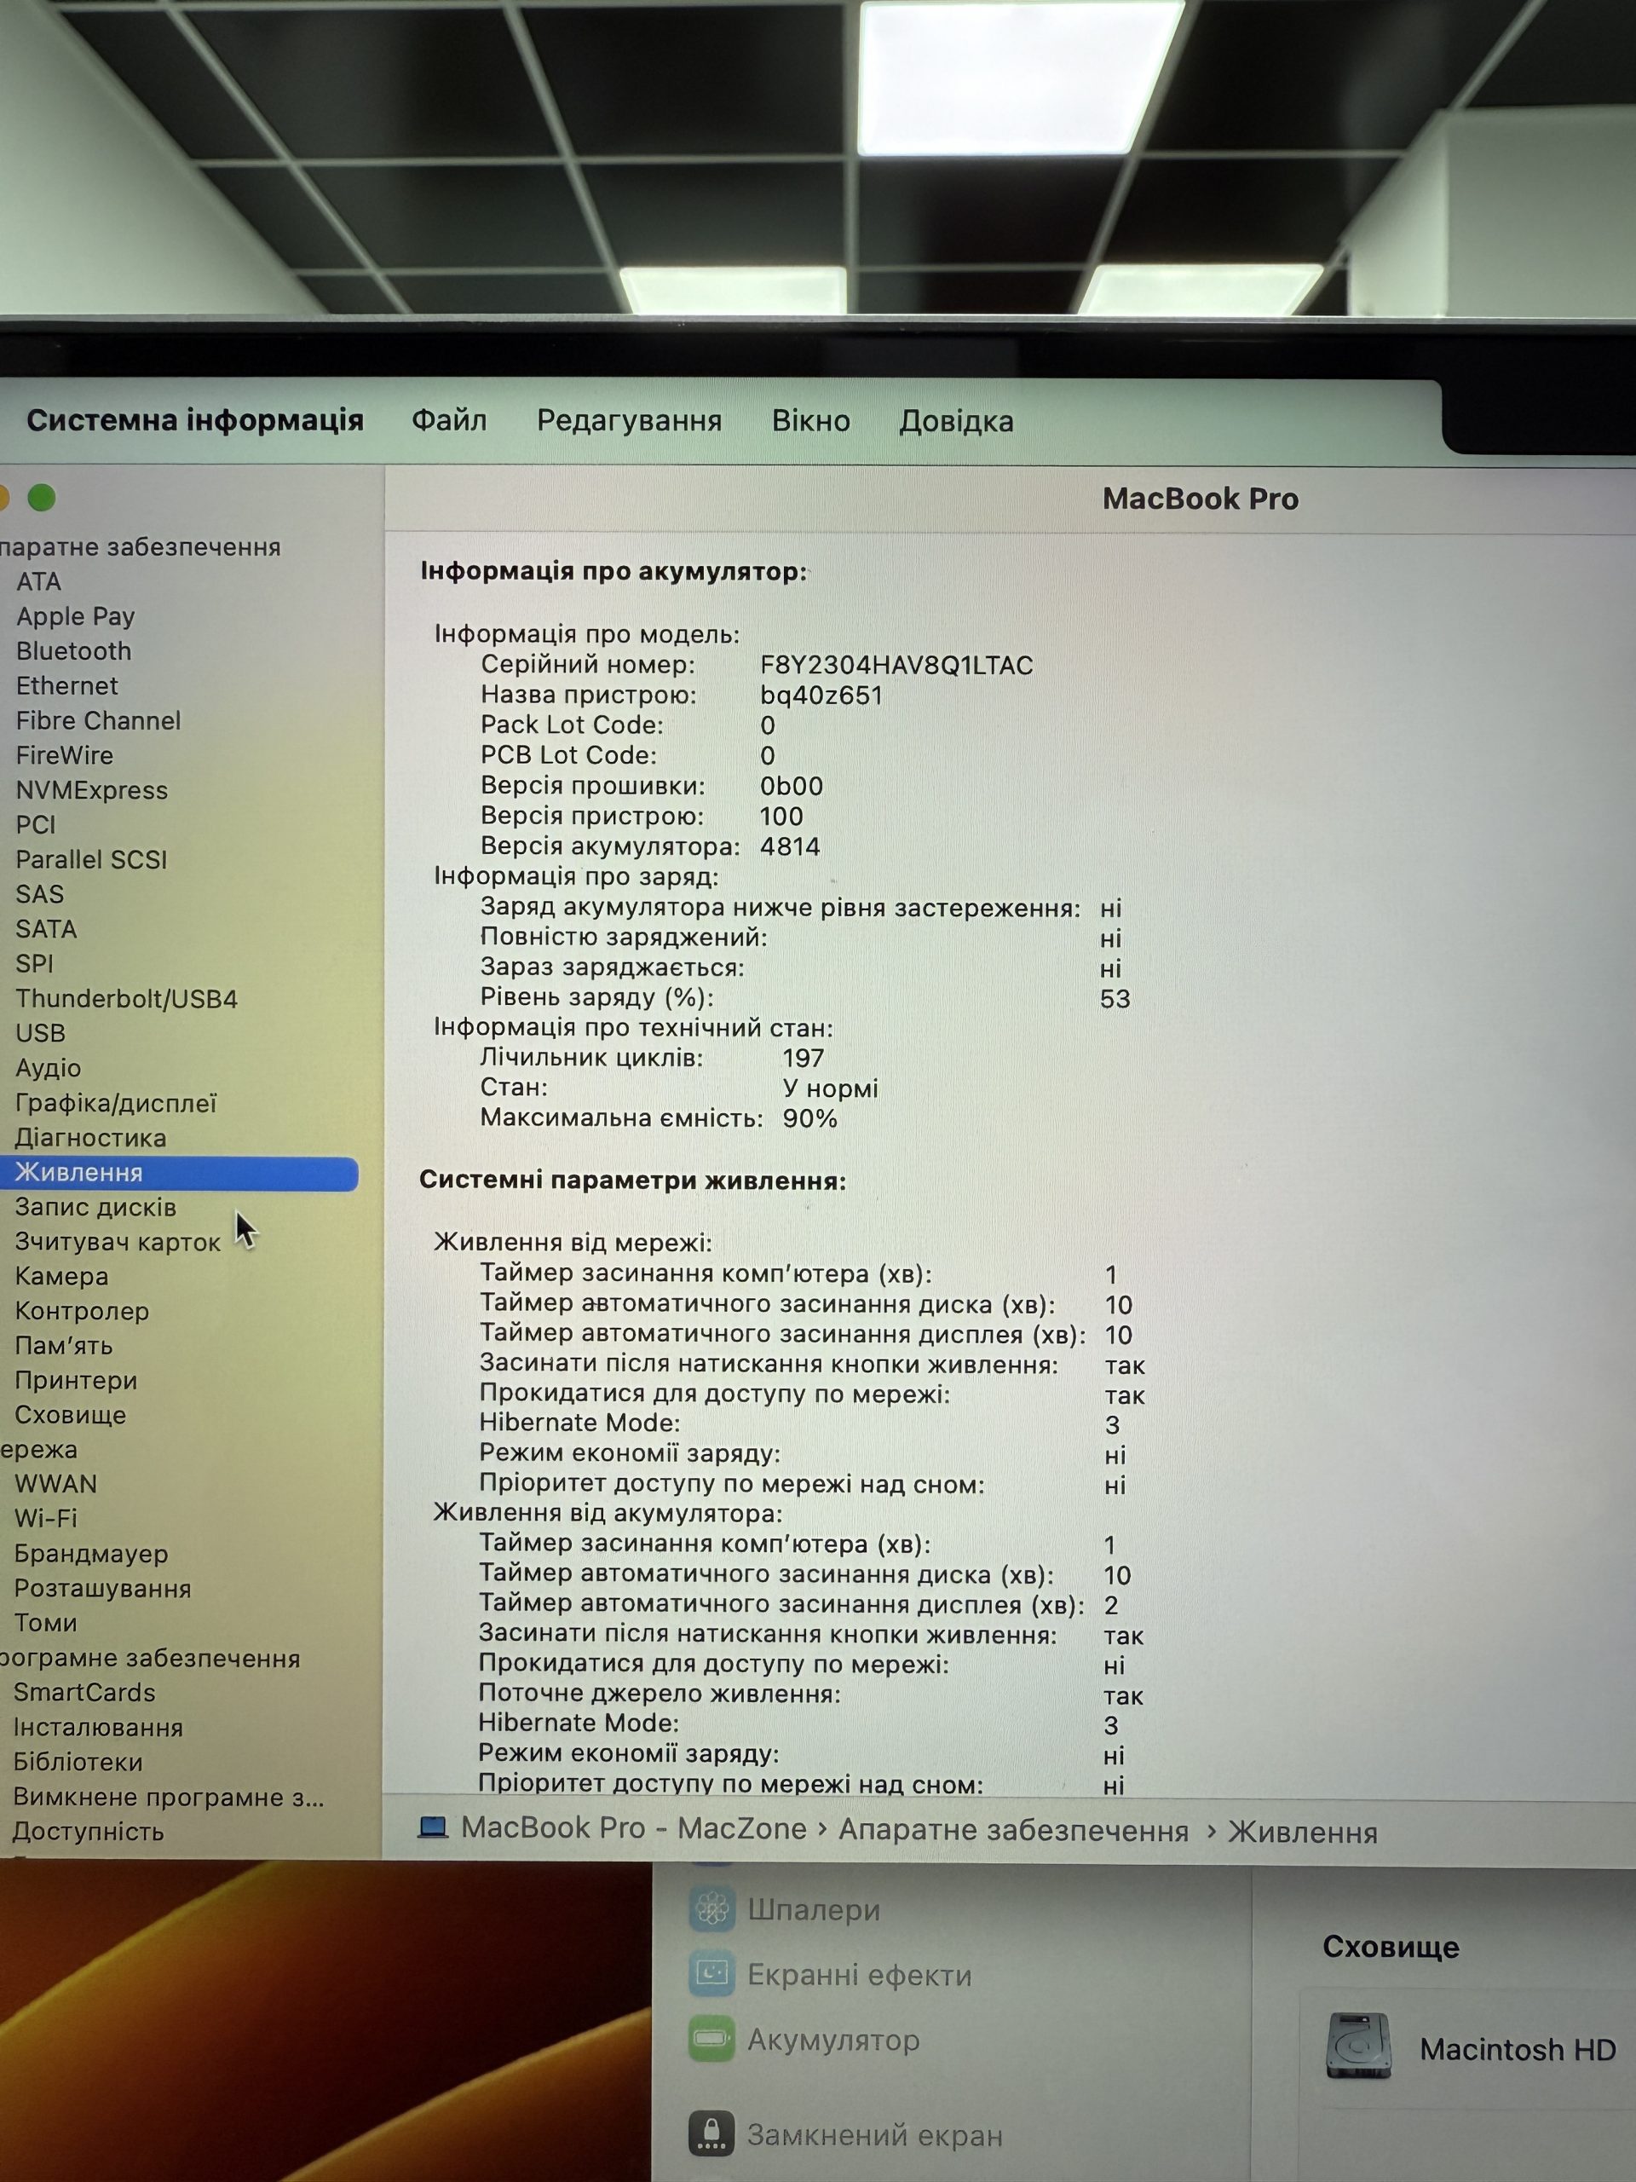The image size is (1636, 2182).
Task: Click the Стан value У нормі
Action: [x=830, y=1088]
